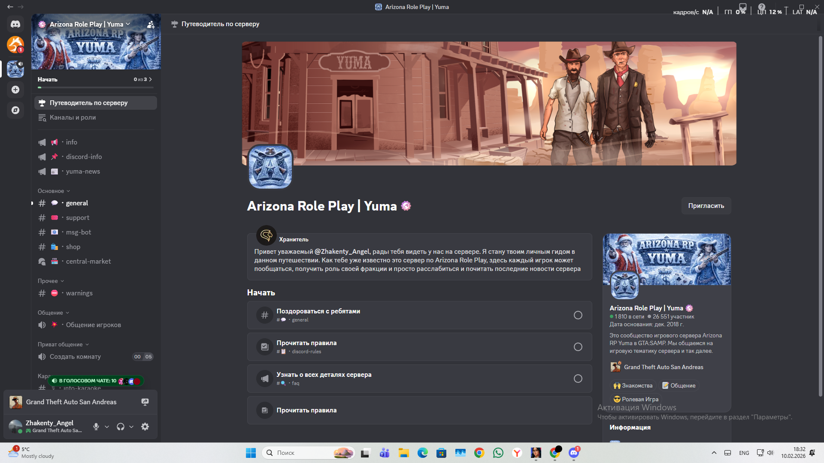Click the Zhakenty_Angel user avatar
Image resolution: width=824 pixels, height=463 pixels.
(16, 427)
